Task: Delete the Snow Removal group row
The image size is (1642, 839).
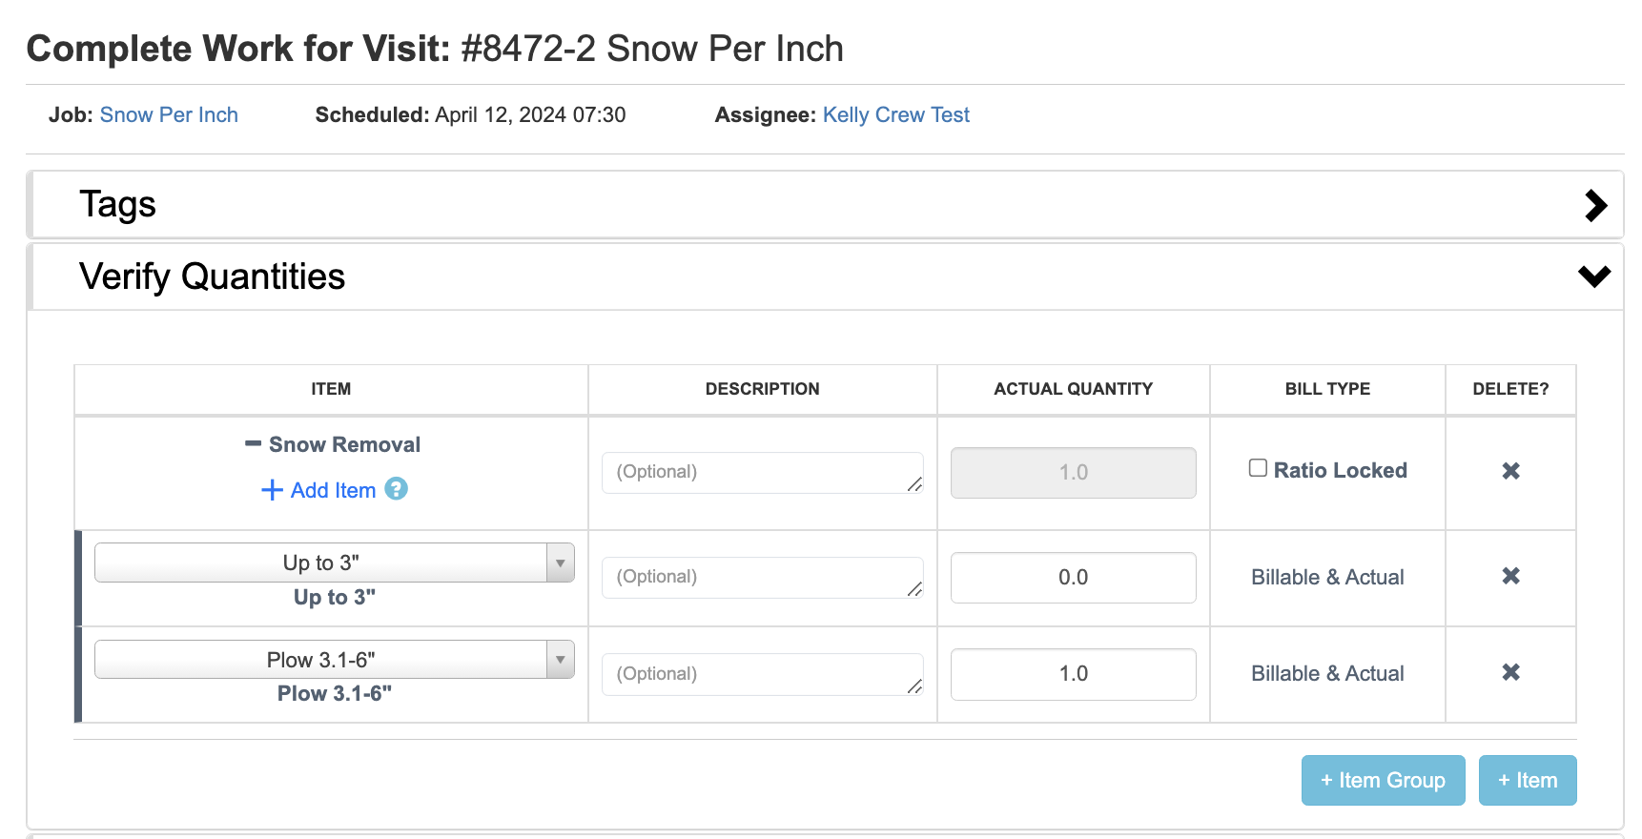Action: pos(1510,471)
